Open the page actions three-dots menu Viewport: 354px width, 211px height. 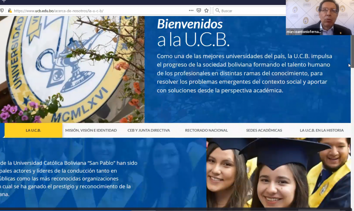(191, 10)
